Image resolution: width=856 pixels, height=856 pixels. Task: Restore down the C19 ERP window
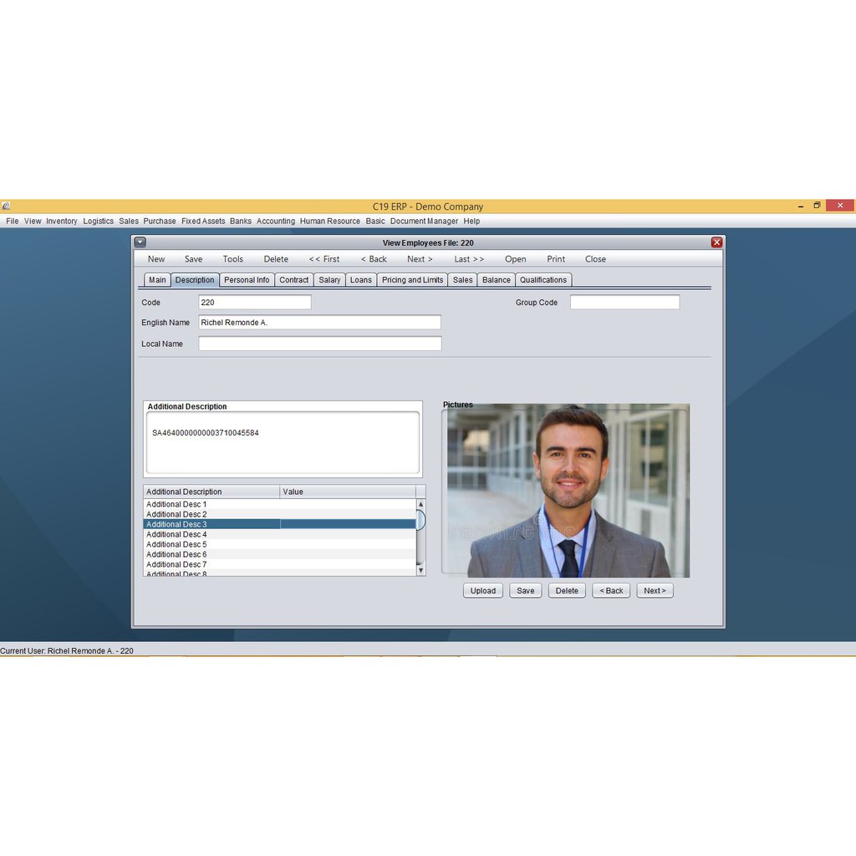[x=818, y=206]
